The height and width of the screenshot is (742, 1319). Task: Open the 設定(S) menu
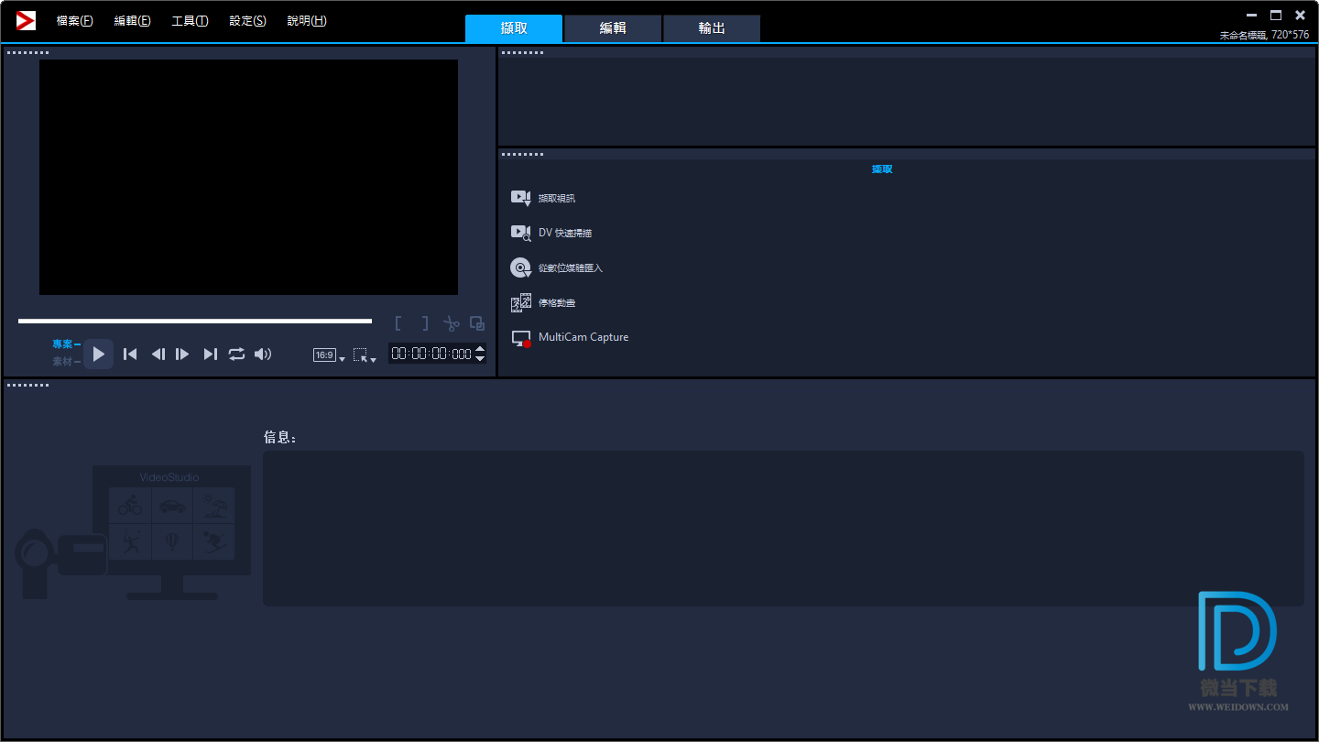(247, 20)
